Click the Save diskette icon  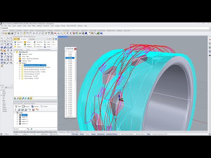tap(9, 33)
